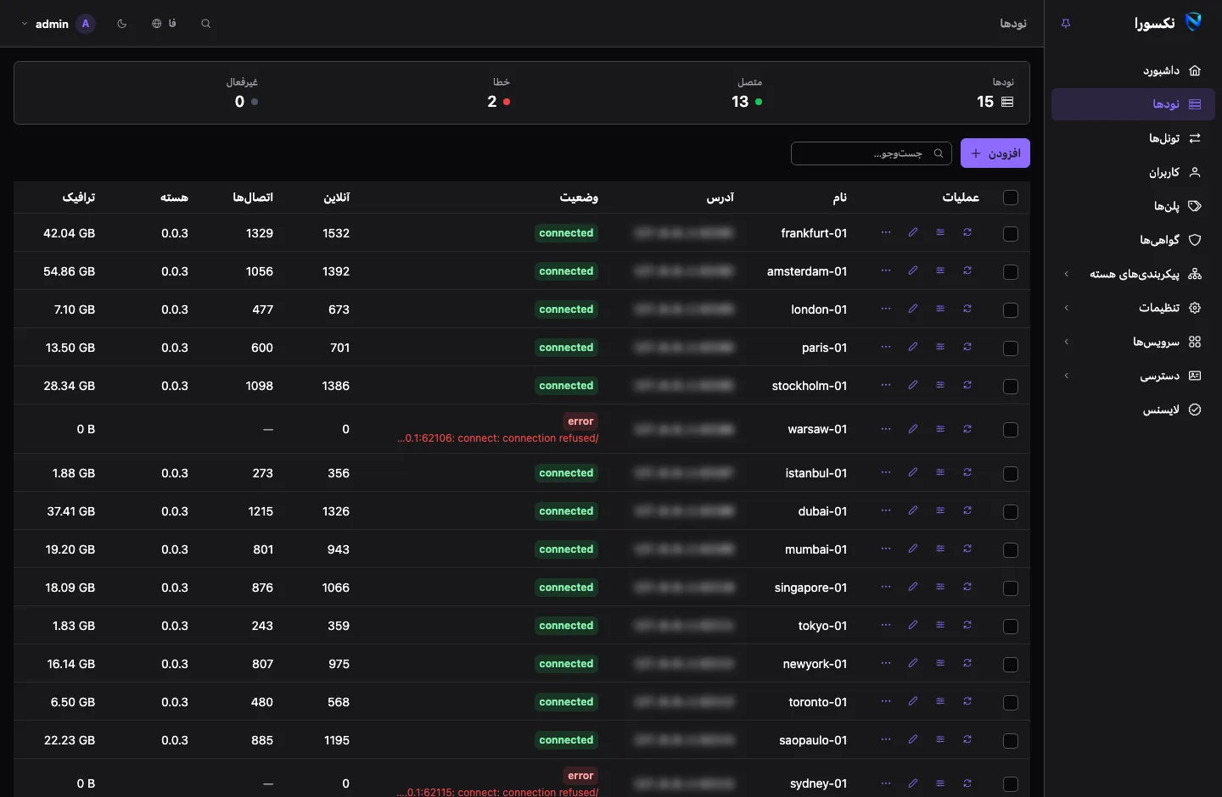Click the list icon for dubai-01
Image resolution: width=1222 pixels, height=797 pixels.
point(940,510)
